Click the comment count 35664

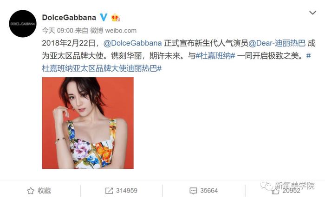pyautogui.click(x=209, y=191)
